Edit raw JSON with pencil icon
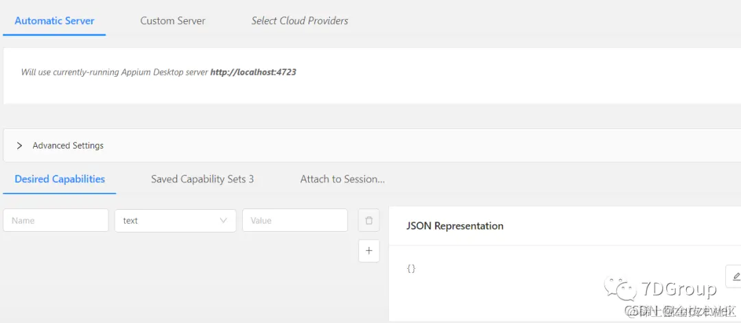741x323 pixels. [x=735, y=276]
